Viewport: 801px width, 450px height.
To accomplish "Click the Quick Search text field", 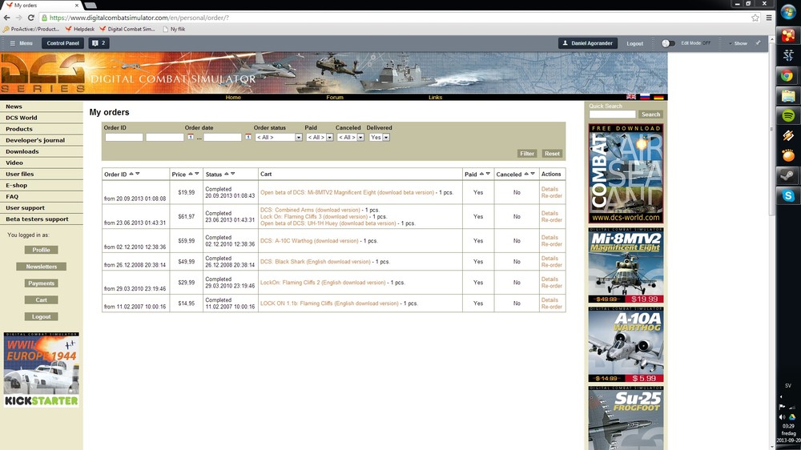I will pos(612,115).
